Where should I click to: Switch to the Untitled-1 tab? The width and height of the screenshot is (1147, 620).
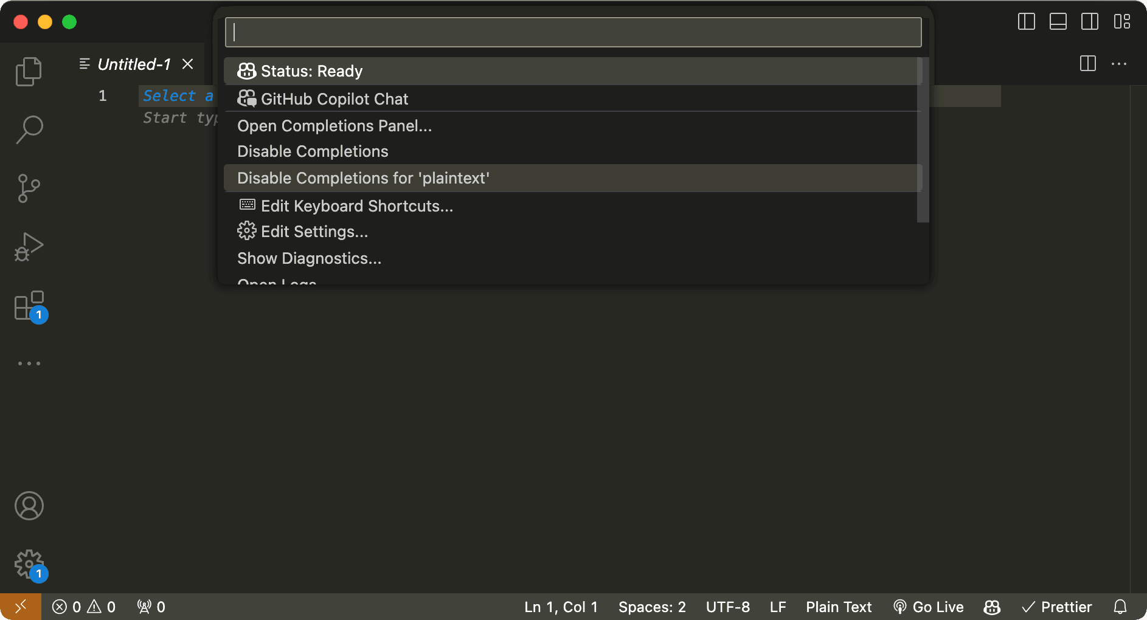point(133,64)
